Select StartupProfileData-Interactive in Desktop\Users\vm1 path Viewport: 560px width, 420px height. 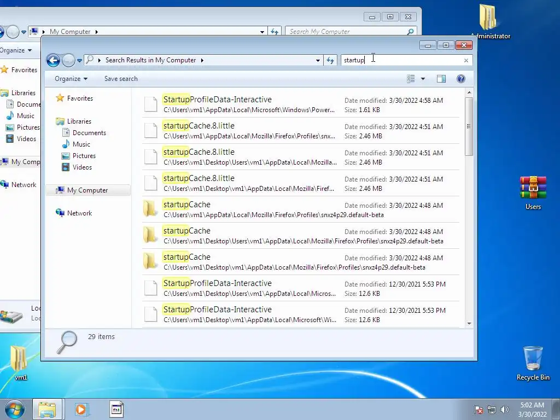pyautogui.click(x=301, y=288)
